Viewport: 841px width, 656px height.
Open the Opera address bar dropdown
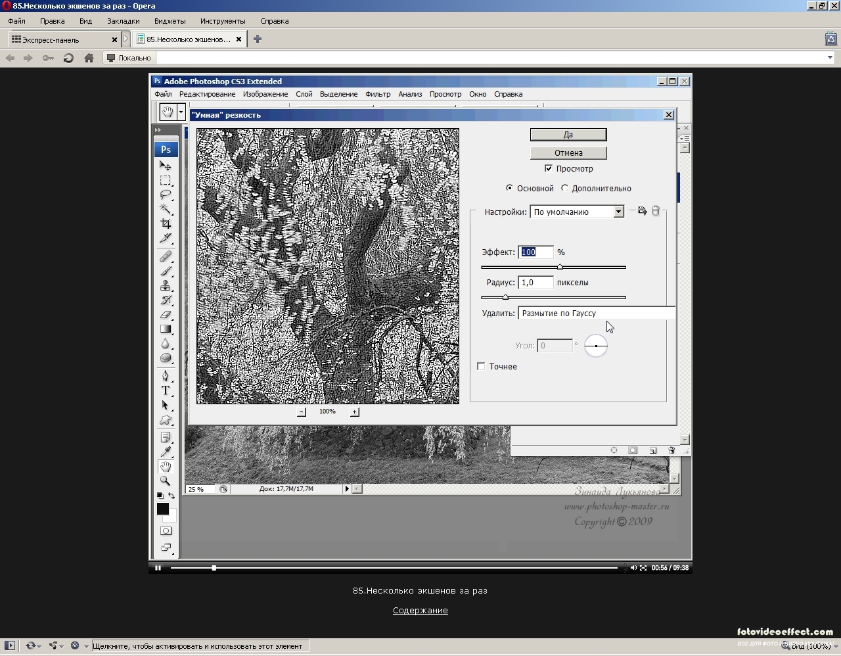(x=830, y=58)
